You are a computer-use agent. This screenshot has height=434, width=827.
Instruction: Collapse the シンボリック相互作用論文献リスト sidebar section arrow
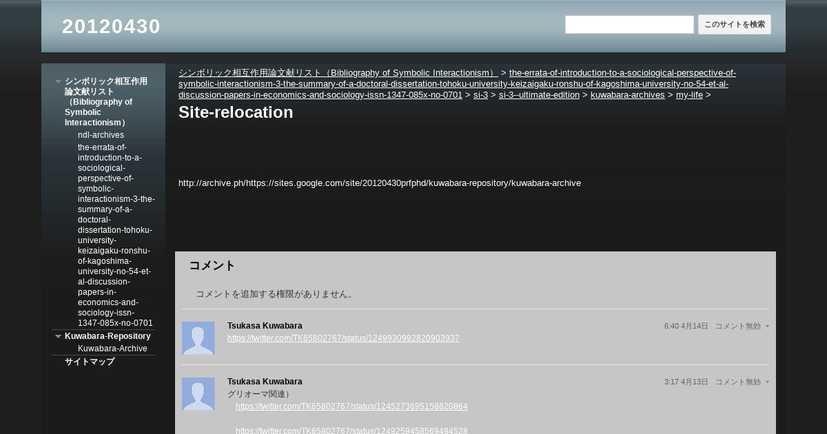point(59,81)
